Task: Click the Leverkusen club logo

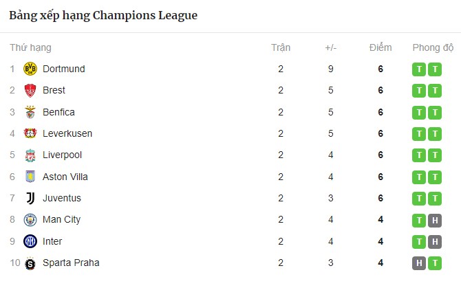Action: point(30,133)
